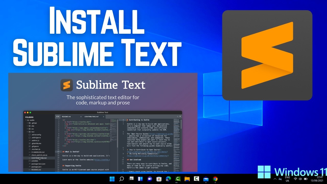Expand the src folder
327x184 pixels.
tap(27, 129)
